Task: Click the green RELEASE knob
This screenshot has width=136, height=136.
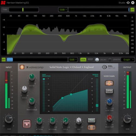Action: 52,121
